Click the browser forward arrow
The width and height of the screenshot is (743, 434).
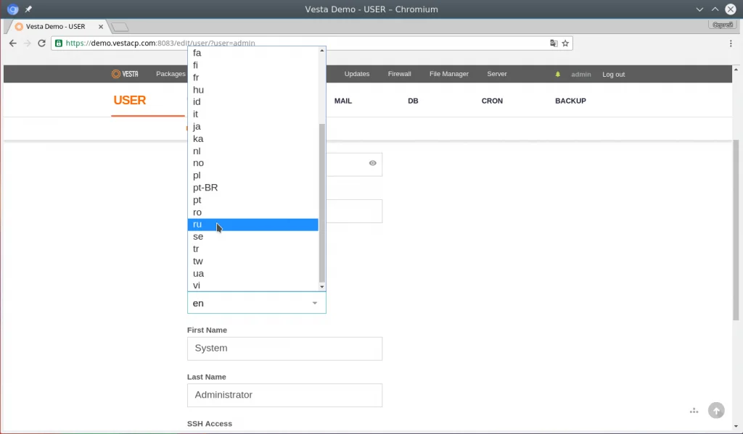pyautogui.click(x=28, y=43)
